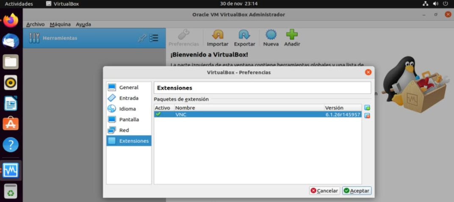Select the VNC extension row
The image size is (454, 202).
point(257,115)
